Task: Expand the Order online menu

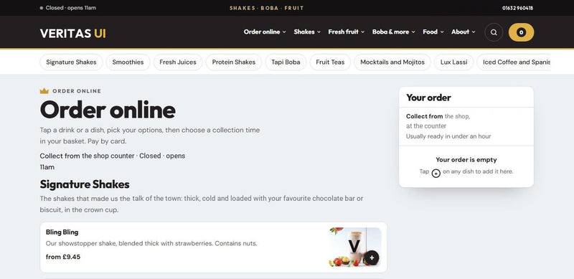Action: 265,32
